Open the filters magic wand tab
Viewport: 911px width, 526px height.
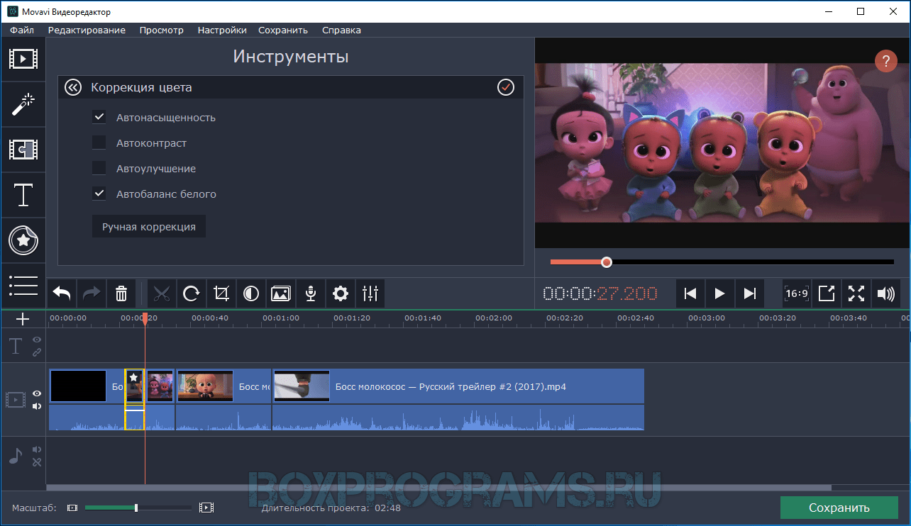pos(23,104)
